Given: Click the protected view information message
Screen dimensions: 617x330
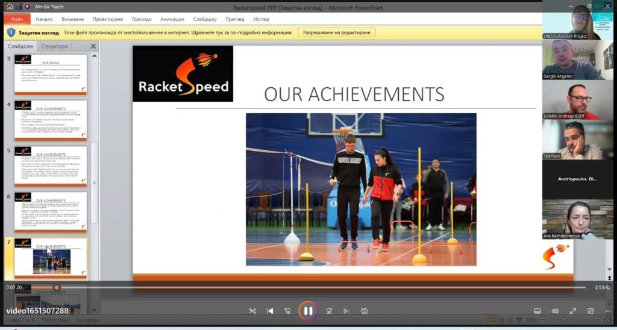Looking at the screenshot, I should (x=178, y=32).
